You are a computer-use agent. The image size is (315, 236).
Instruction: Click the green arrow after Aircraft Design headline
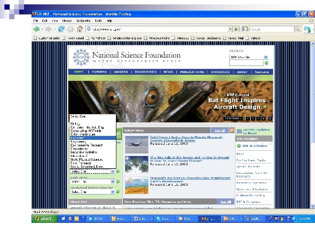265,107
